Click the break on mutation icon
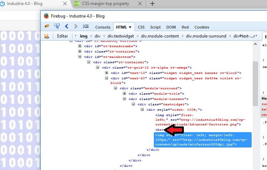 click(46, 36)
